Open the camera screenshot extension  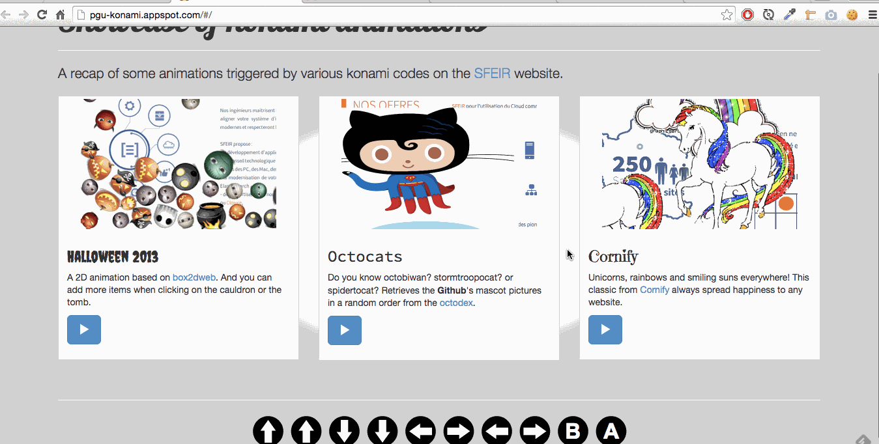coord(831,14)
